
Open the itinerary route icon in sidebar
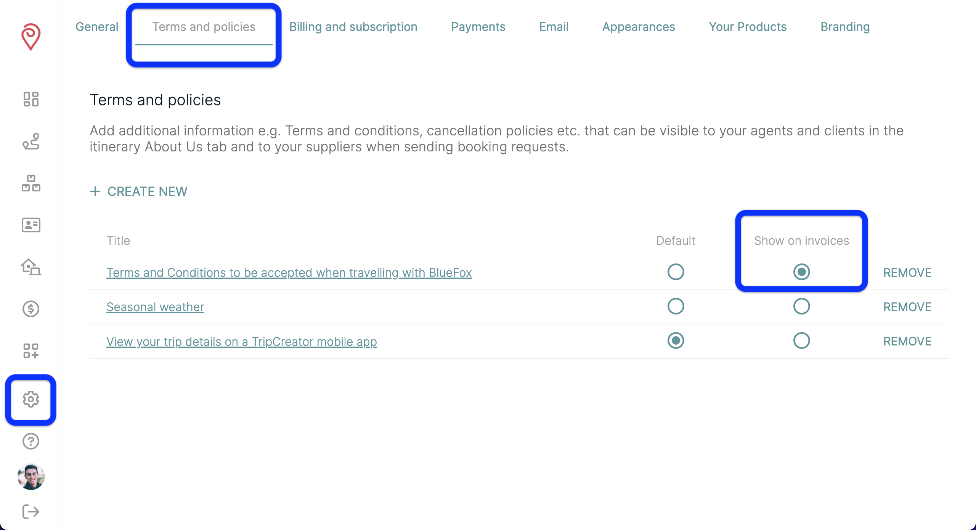[31, 141]
